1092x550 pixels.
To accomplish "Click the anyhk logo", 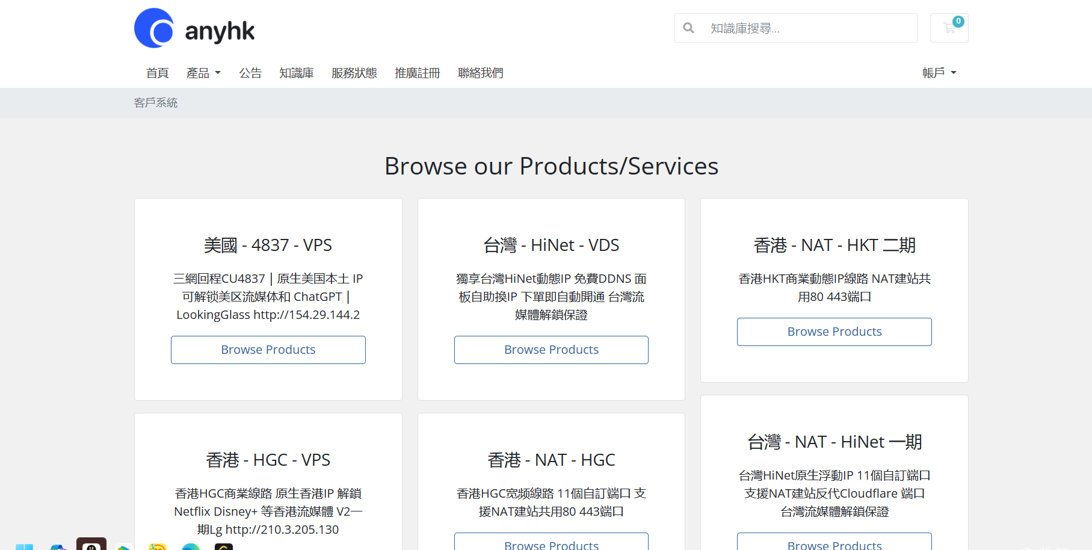I will tap(194, 28).
